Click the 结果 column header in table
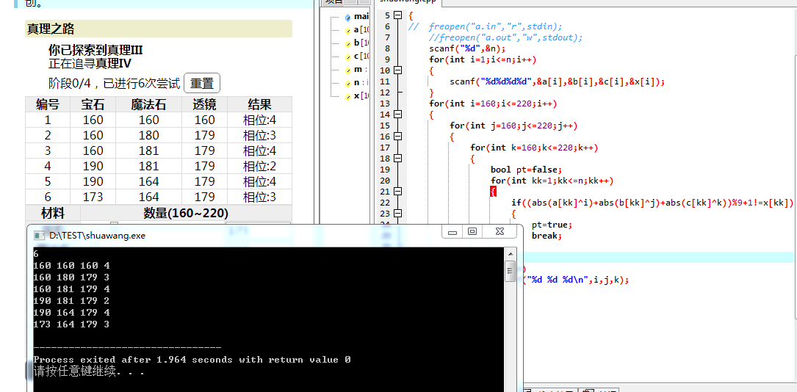The width and height of the screenshot is (797, 392). (x=259, y=104)
